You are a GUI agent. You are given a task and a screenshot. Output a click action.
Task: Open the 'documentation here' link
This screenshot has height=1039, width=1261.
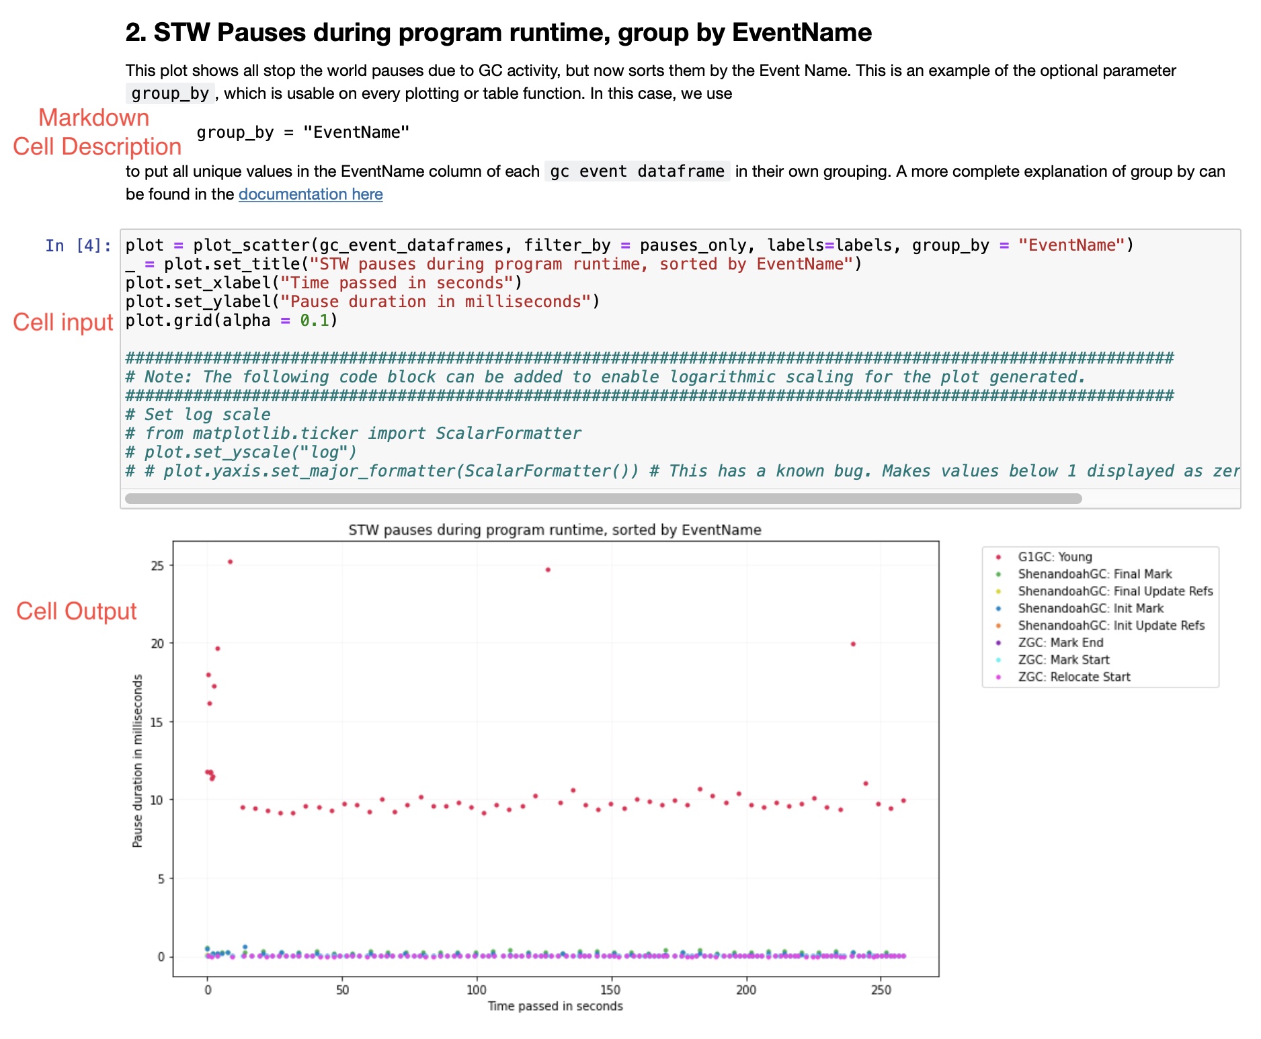pos(311,194)
